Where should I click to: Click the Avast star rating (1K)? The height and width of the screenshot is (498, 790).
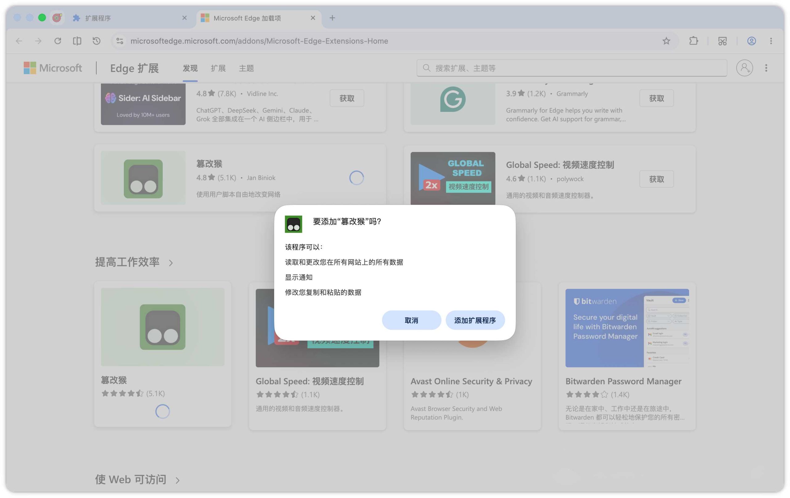pyautogui.click(x=439, y=394)
